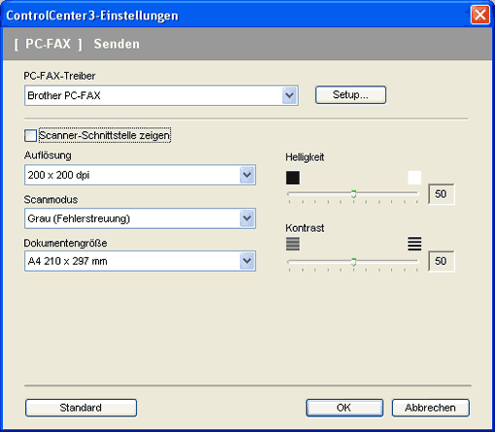Close the ControlCenter3-Einstellungen window

[x=479, y=15]
